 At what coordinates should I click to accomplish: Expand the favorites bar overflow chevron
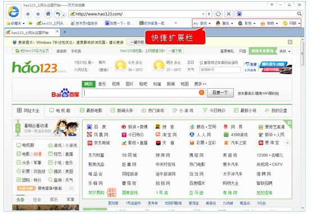point(176,23)
